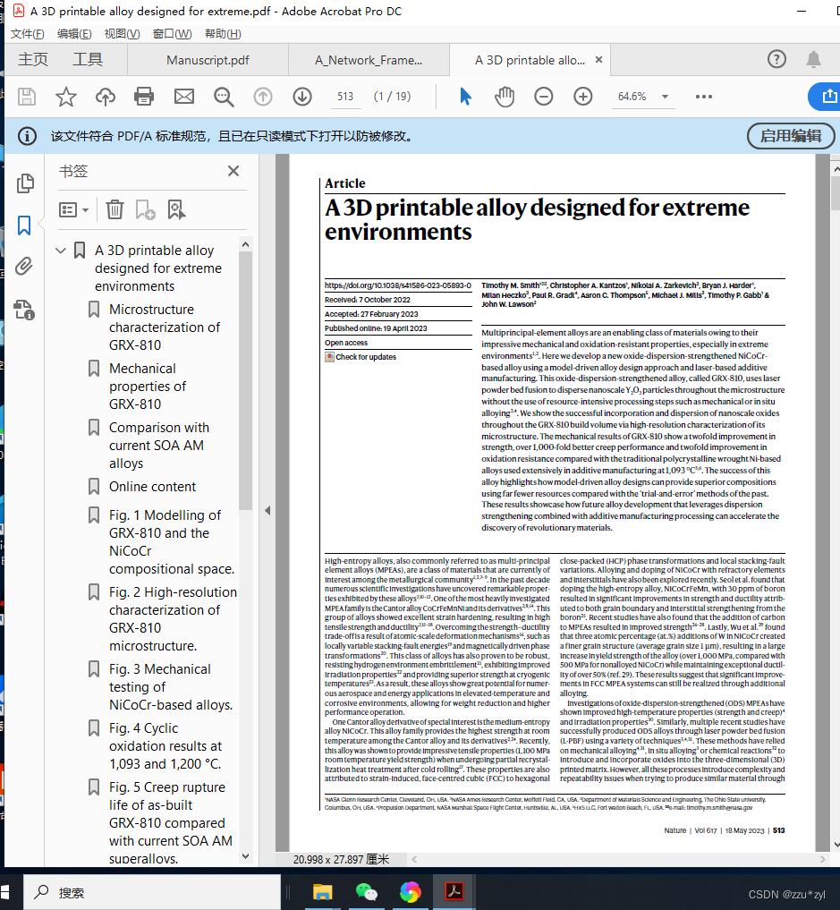This screenshot has width=840, height=910.
Task: Collapse the root bookmark tree node
Action: (60, 251)
